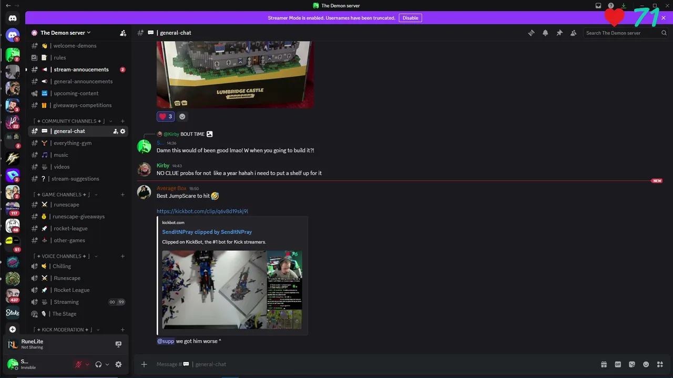Toggle microphone mute

coord(78,364)
